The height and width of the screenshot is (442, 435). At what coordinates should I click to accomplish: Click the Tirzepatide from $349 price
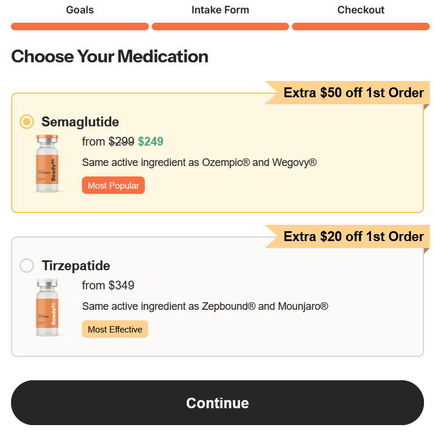tap(108, 285)
